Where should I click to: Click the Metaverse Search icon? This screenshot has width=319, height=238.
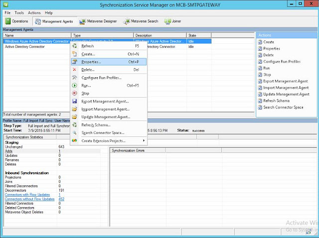click(x=127, y=21)
